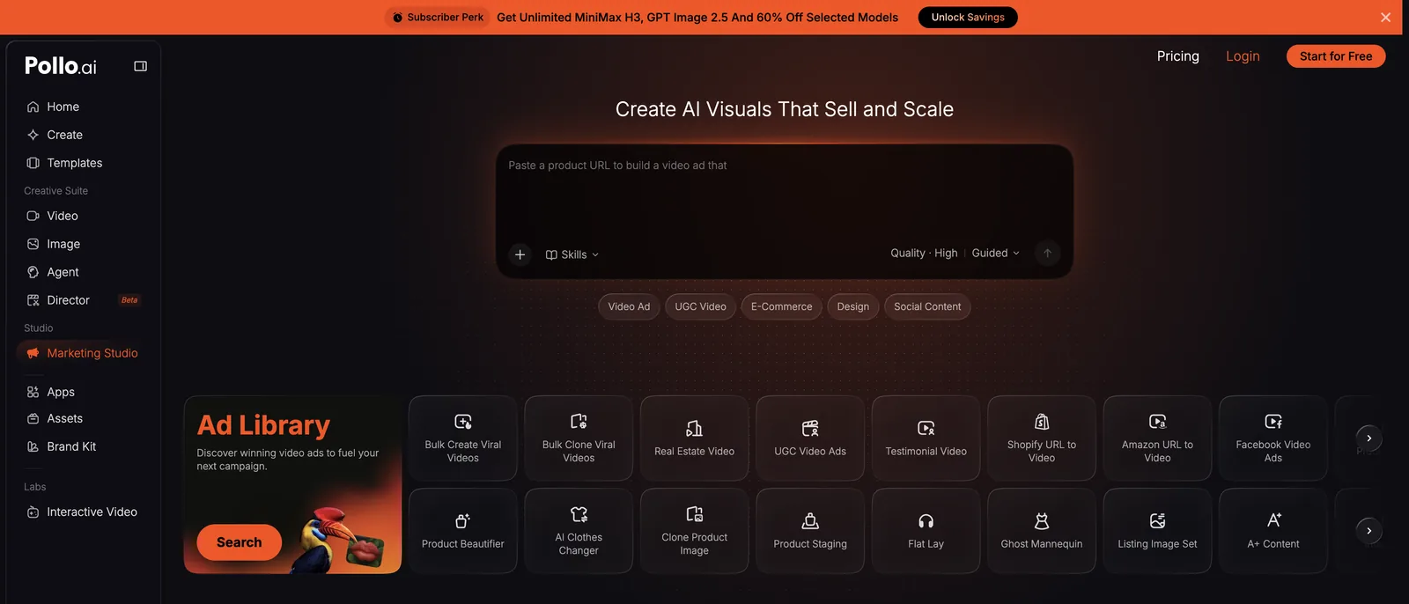Open the Flat Lay tool
This screenshot has width=1409, height=604.
tap(926, 531)
